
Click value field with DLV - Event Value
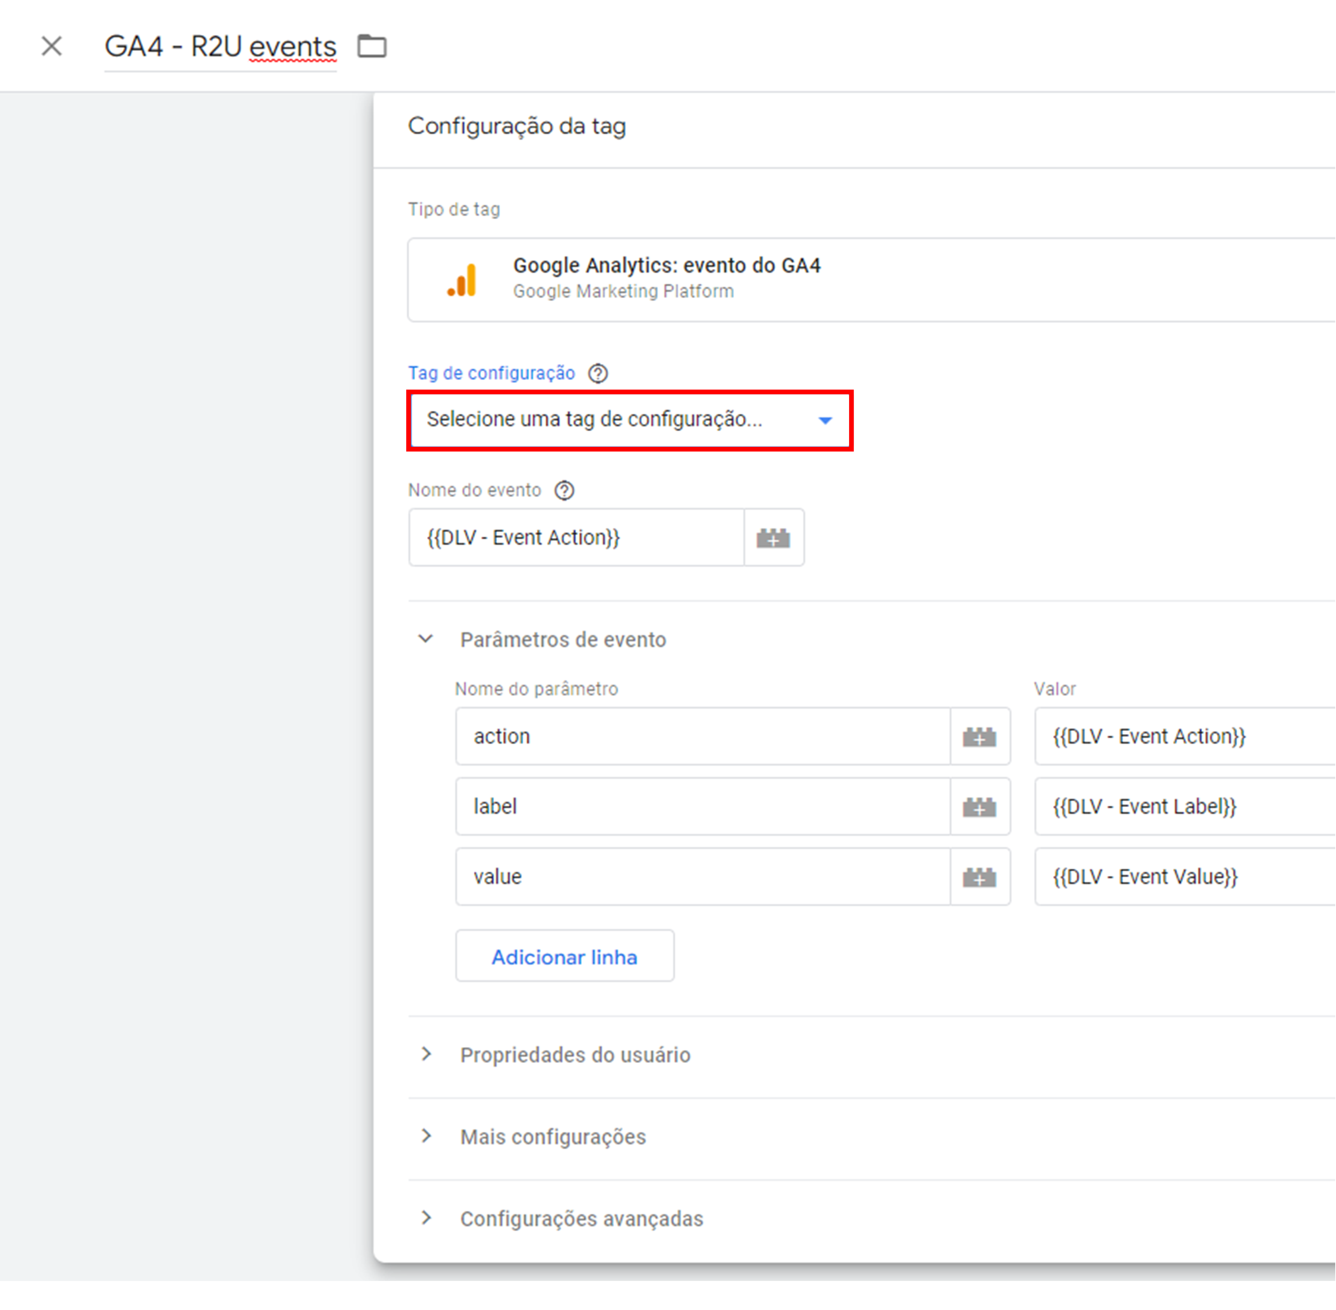[1185, 876]
